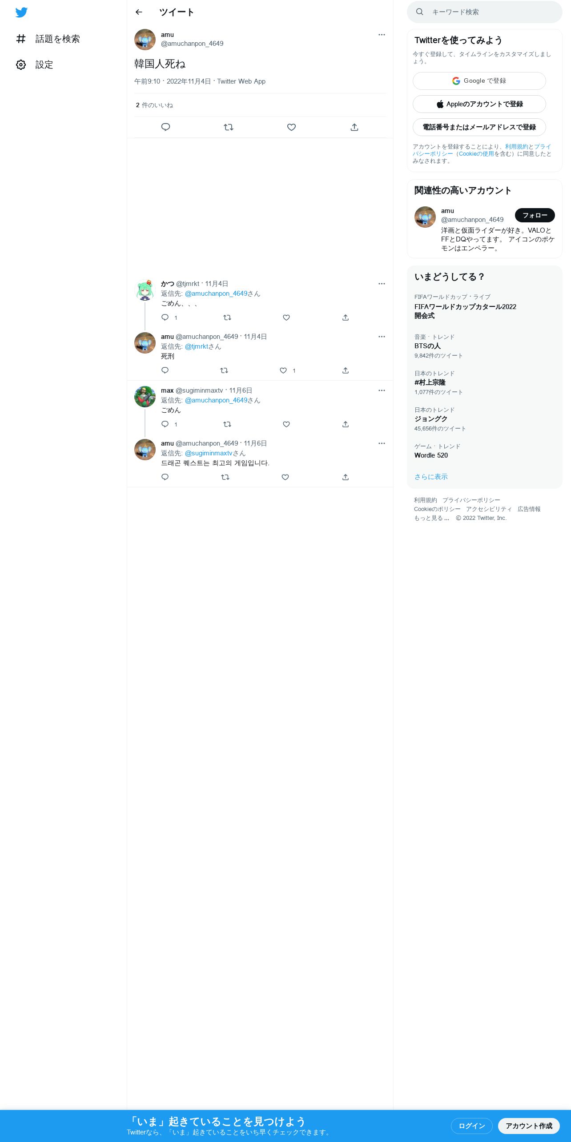571x1142 pixels.
Task: Click the reply icon on かつ's tweet
Action: pos(165,318)
